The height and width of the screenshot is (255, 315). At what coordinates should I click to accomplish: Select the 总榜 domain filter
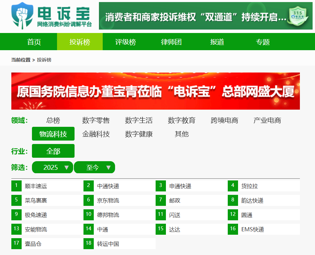(53, 120)
